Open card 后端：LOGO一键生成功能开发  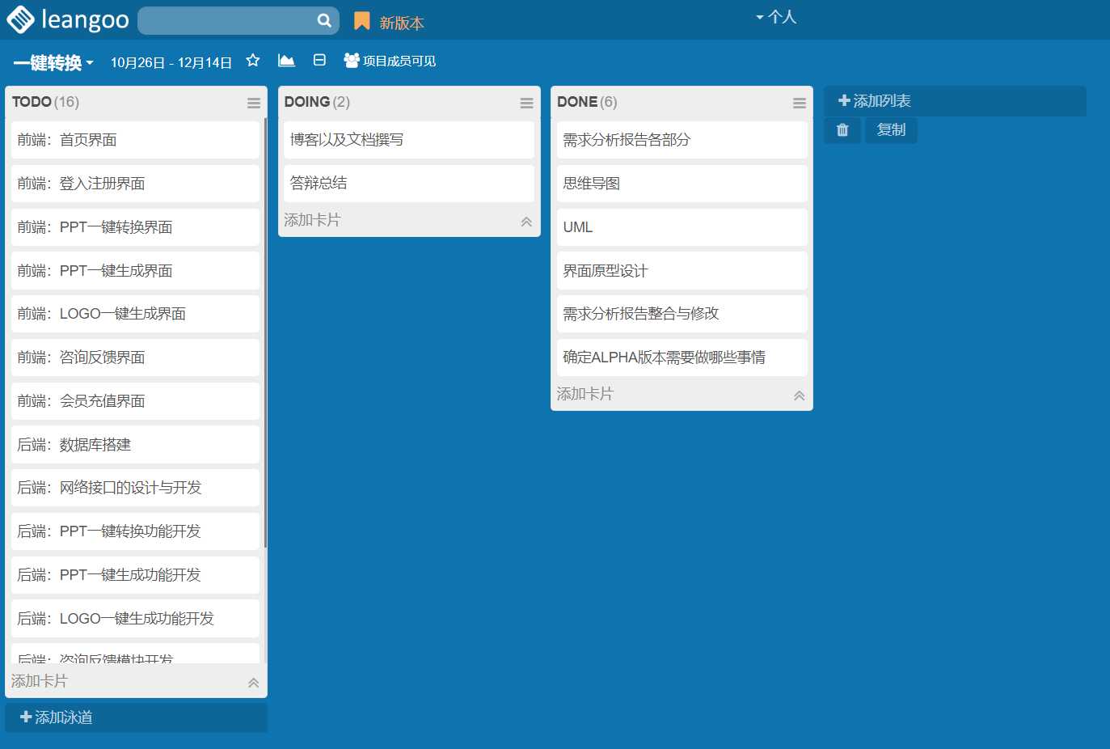[135, 619]
